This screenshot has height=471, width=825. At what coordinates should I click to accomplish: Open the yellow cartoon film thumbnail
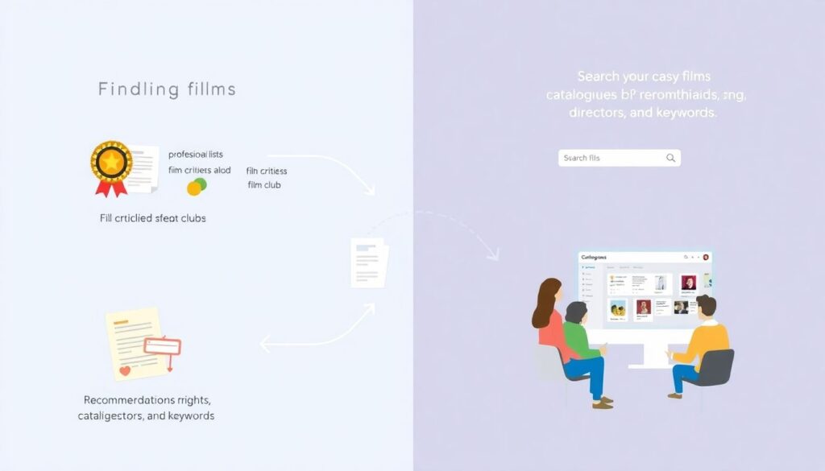618,308
